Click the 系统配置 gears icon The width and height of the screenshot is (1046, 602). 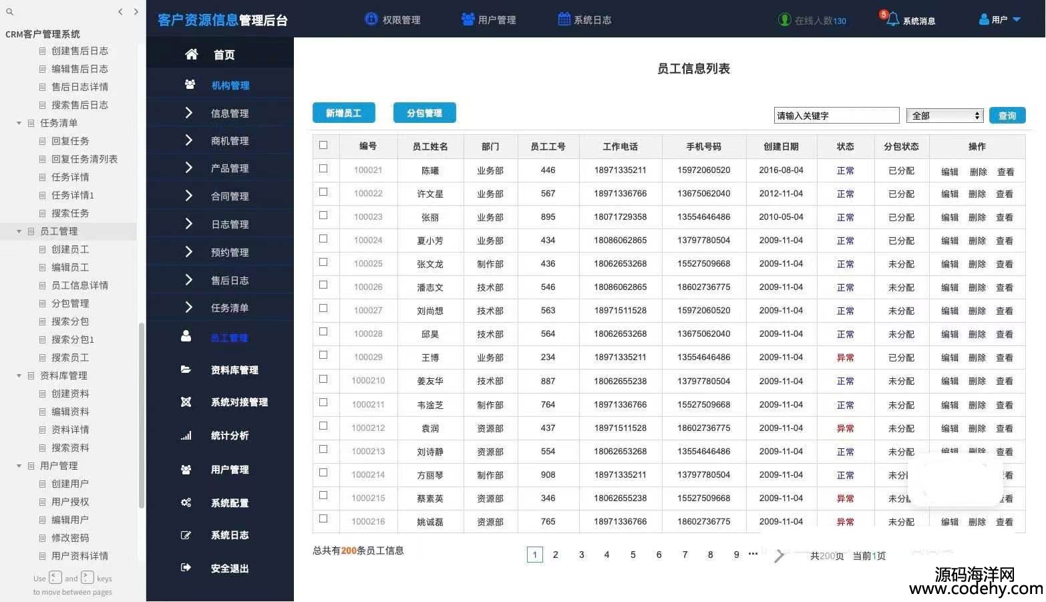point(186,502)
